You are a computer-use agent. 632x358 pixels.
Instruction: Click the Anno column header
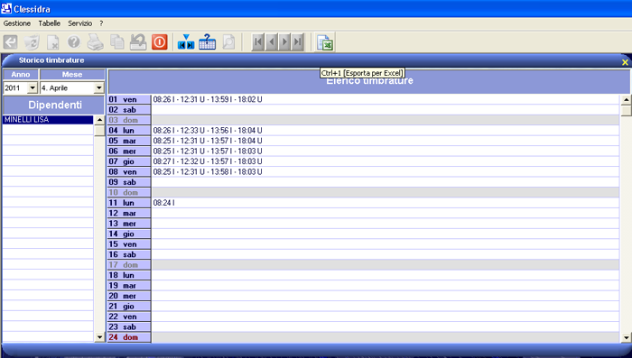[x=21, y=75]
